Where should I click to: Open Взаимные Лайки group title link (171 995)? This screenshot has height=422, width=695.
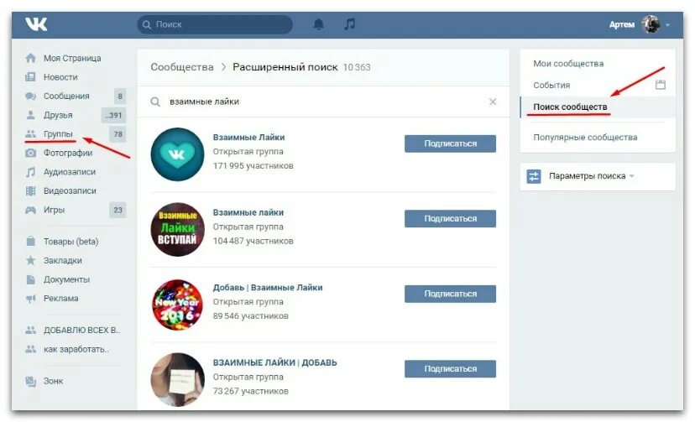[248, 138]
